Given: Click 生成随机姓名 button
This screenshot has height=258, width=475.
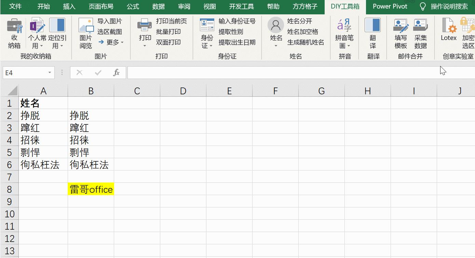Looking at the screenshot, I should 306,42.
